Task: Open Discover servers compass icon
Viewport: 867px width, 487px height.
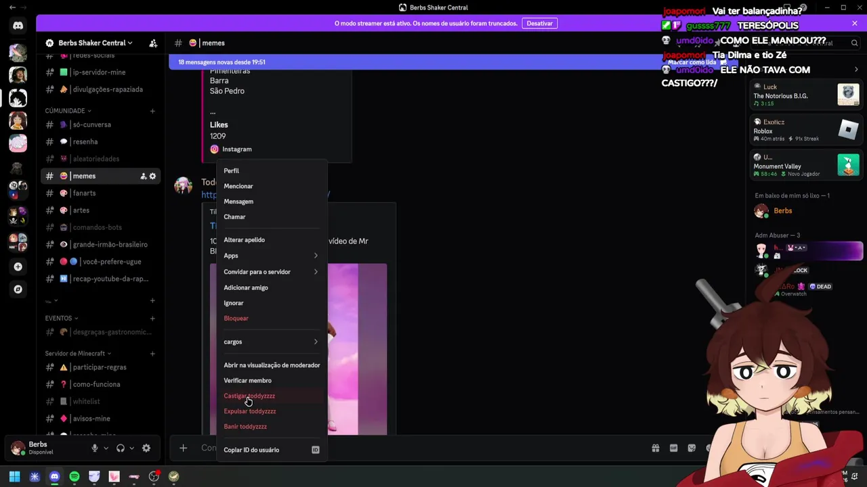Action: 18,289
